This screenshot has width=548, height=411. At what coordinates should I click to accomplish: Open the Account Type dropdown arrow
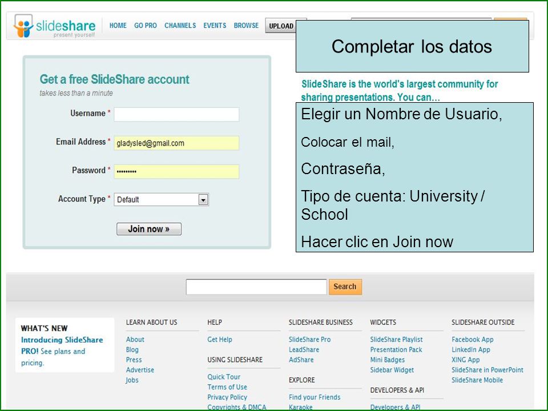[x=203, y=200]
